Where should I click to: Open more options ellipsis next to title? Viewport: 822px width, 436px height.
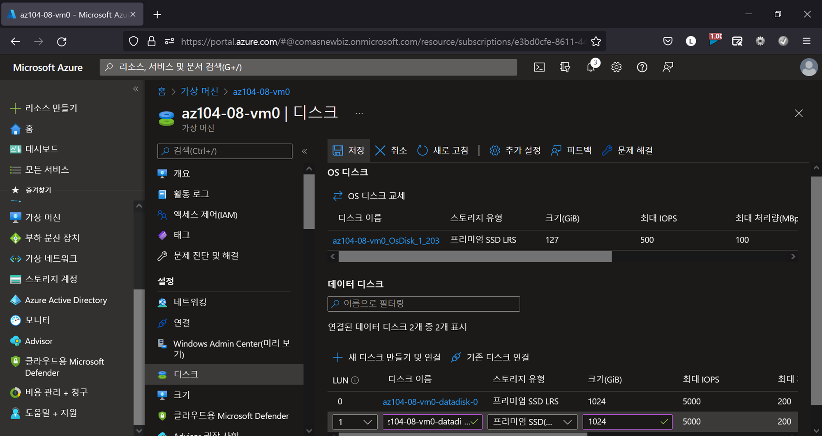(x=359, y=114)
